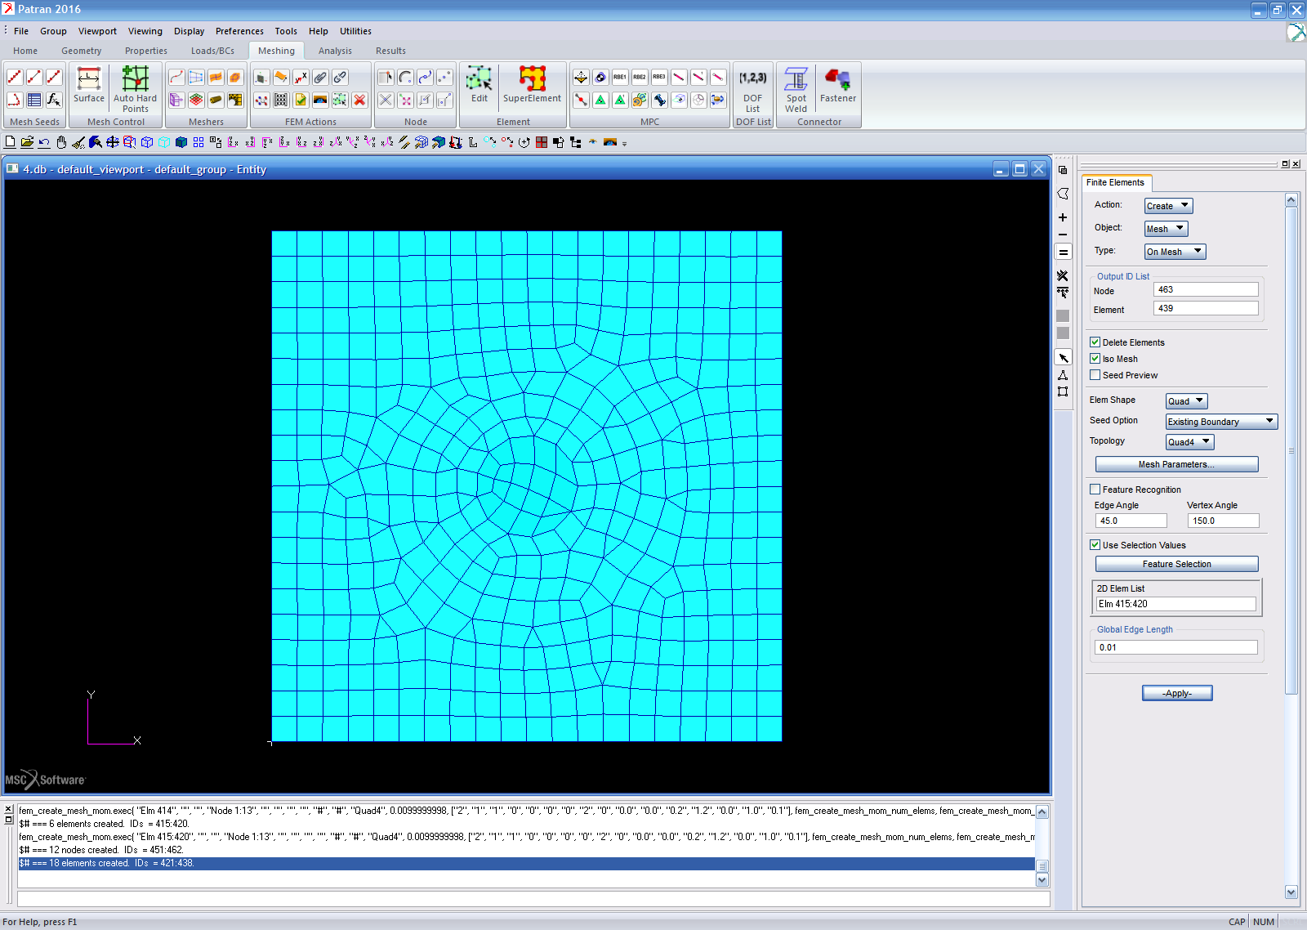Click the Edge Angle input field
The height and width of the screenshot is (930, 1307).
1131,521
